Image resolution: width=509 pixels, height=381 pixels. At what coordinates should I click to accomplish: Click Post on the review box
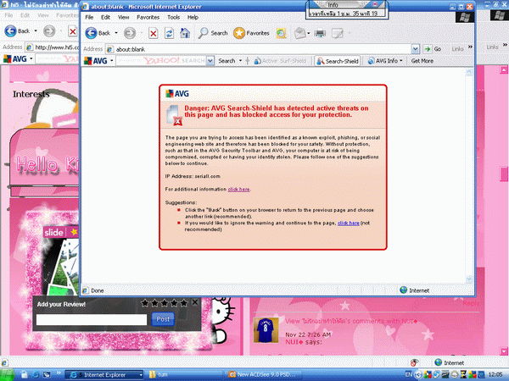point(163,319)
